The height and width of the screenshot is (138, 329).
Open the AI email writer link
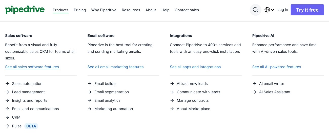[x=272, y=84]
